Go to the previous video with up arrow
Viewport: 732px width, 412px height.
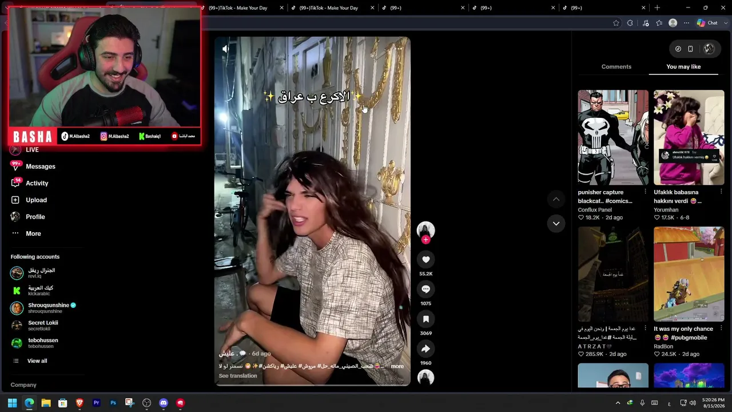click(x=556, y=199)
